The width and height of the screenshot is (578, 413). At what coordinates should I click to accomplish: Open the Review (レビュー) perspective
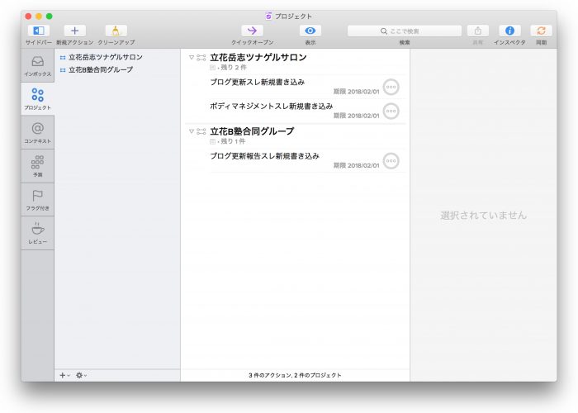tap(37, 233)
